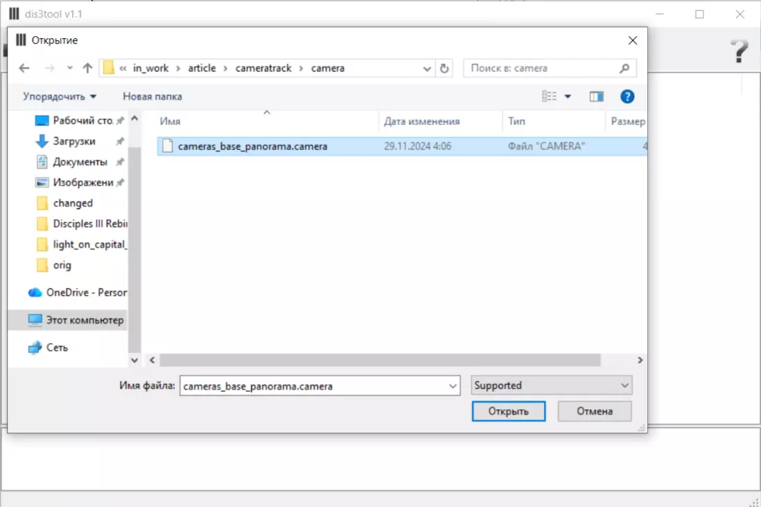Refresh the camera folder view
761x507 pixels.
(444, 69)
